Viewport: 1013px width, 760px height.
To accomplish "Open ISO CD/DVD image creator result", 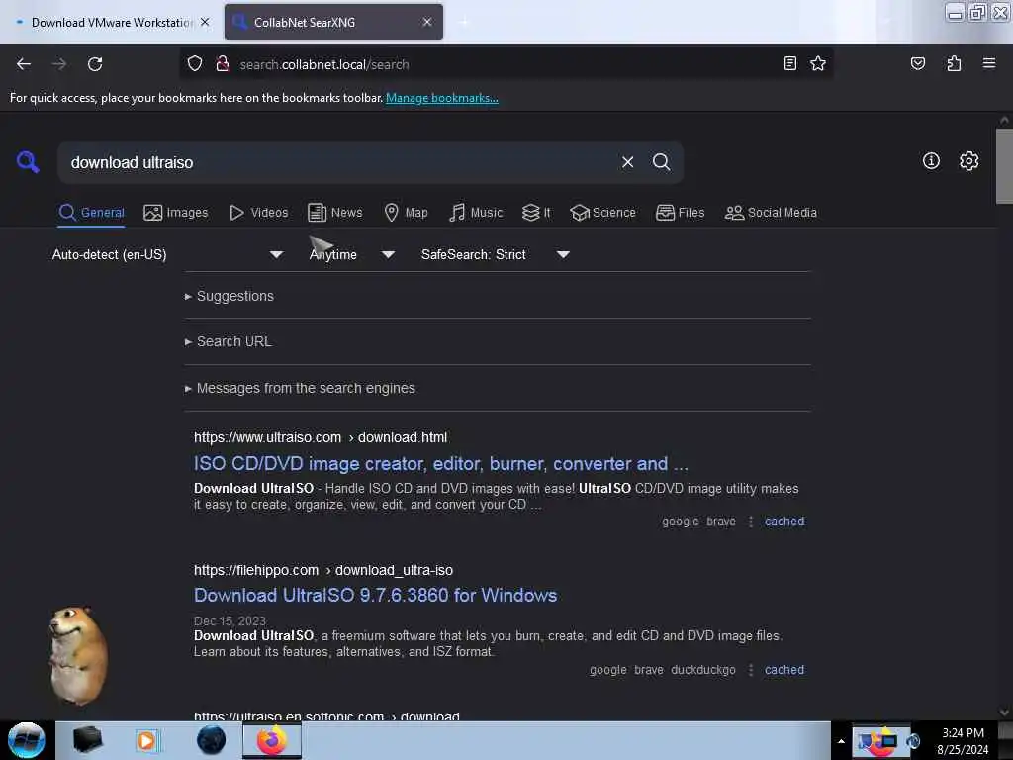I will [441, 464].
